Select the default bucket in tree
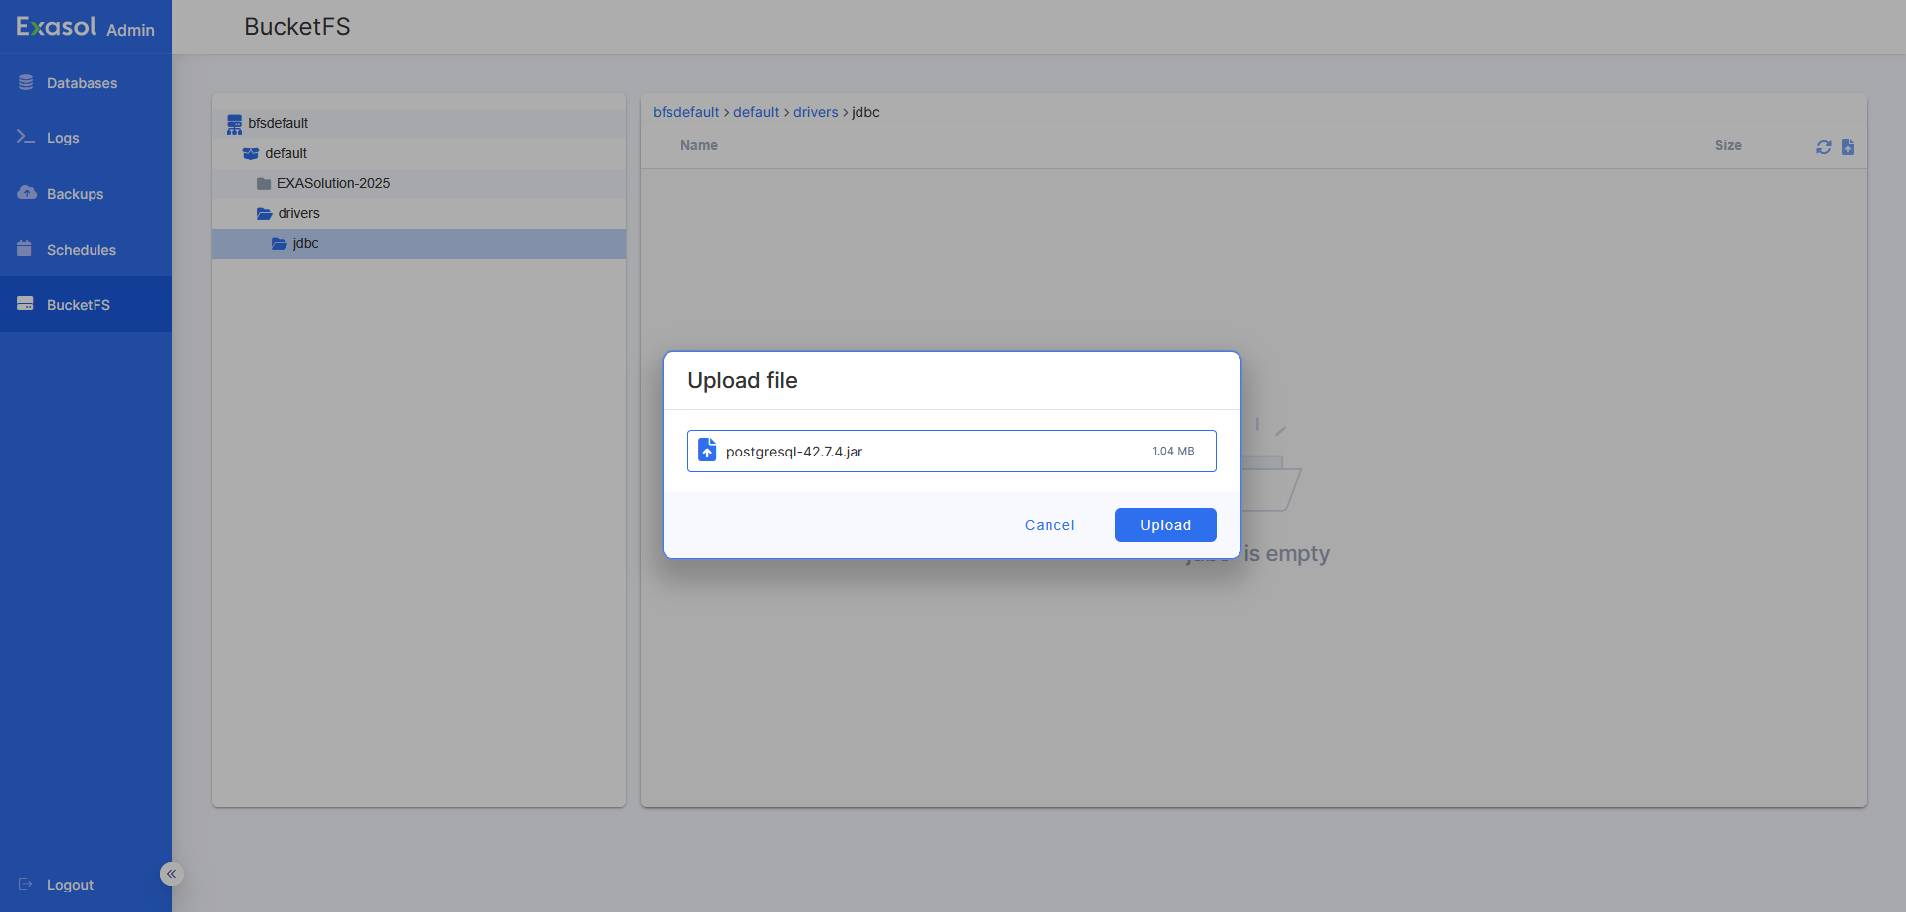The image size is (1906, 912). [286, 153]
